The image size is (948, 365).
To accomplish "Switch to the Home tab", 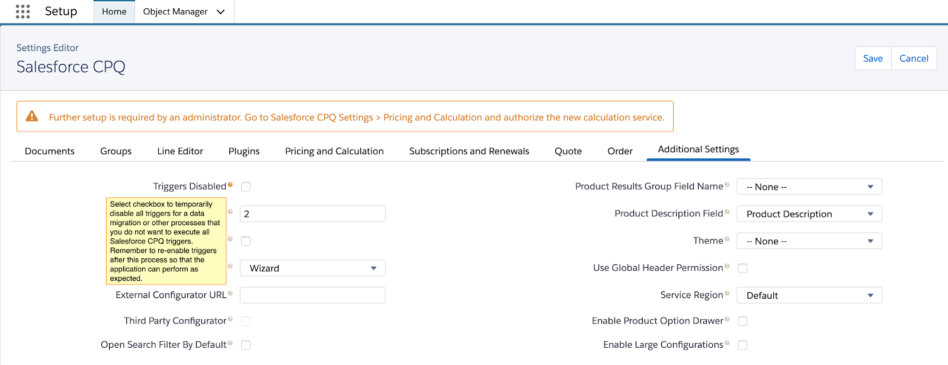I will click(x=114, y=12).
